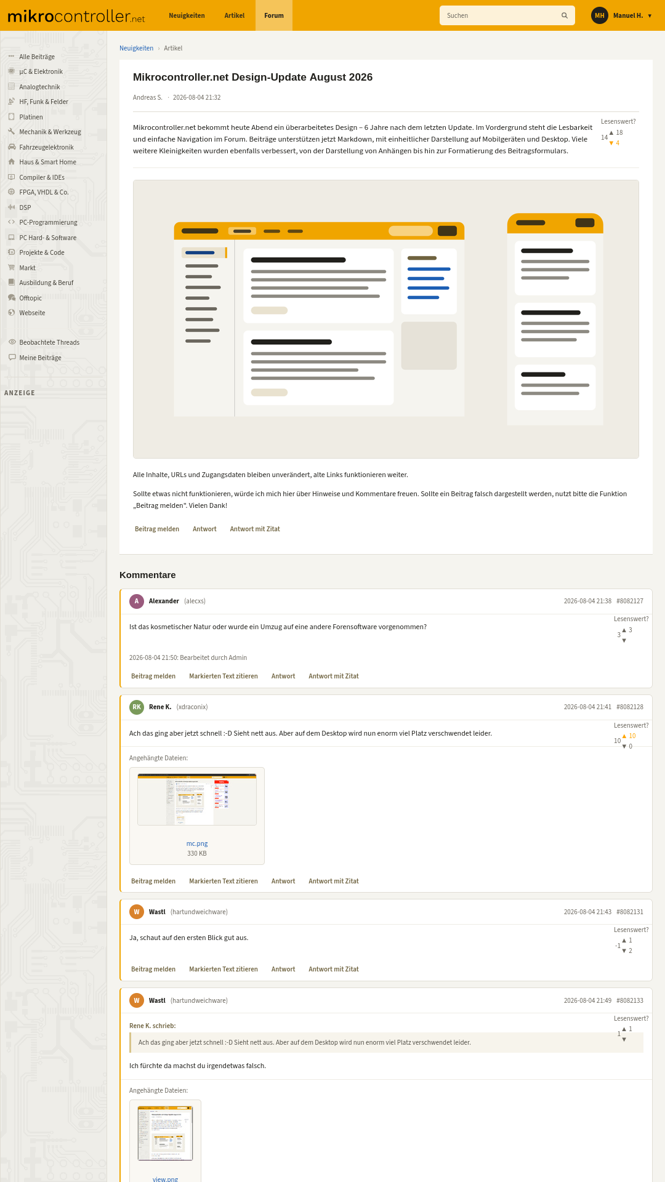The height and width of the screenshot is (1182, 665).
Task: Open the view.png file link
Action: tap(165, 1179)
